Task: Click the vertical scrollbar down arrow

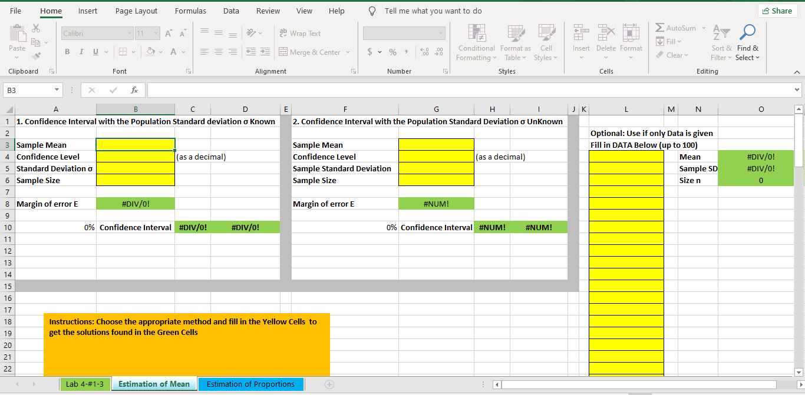Action: tap(799, 372)
